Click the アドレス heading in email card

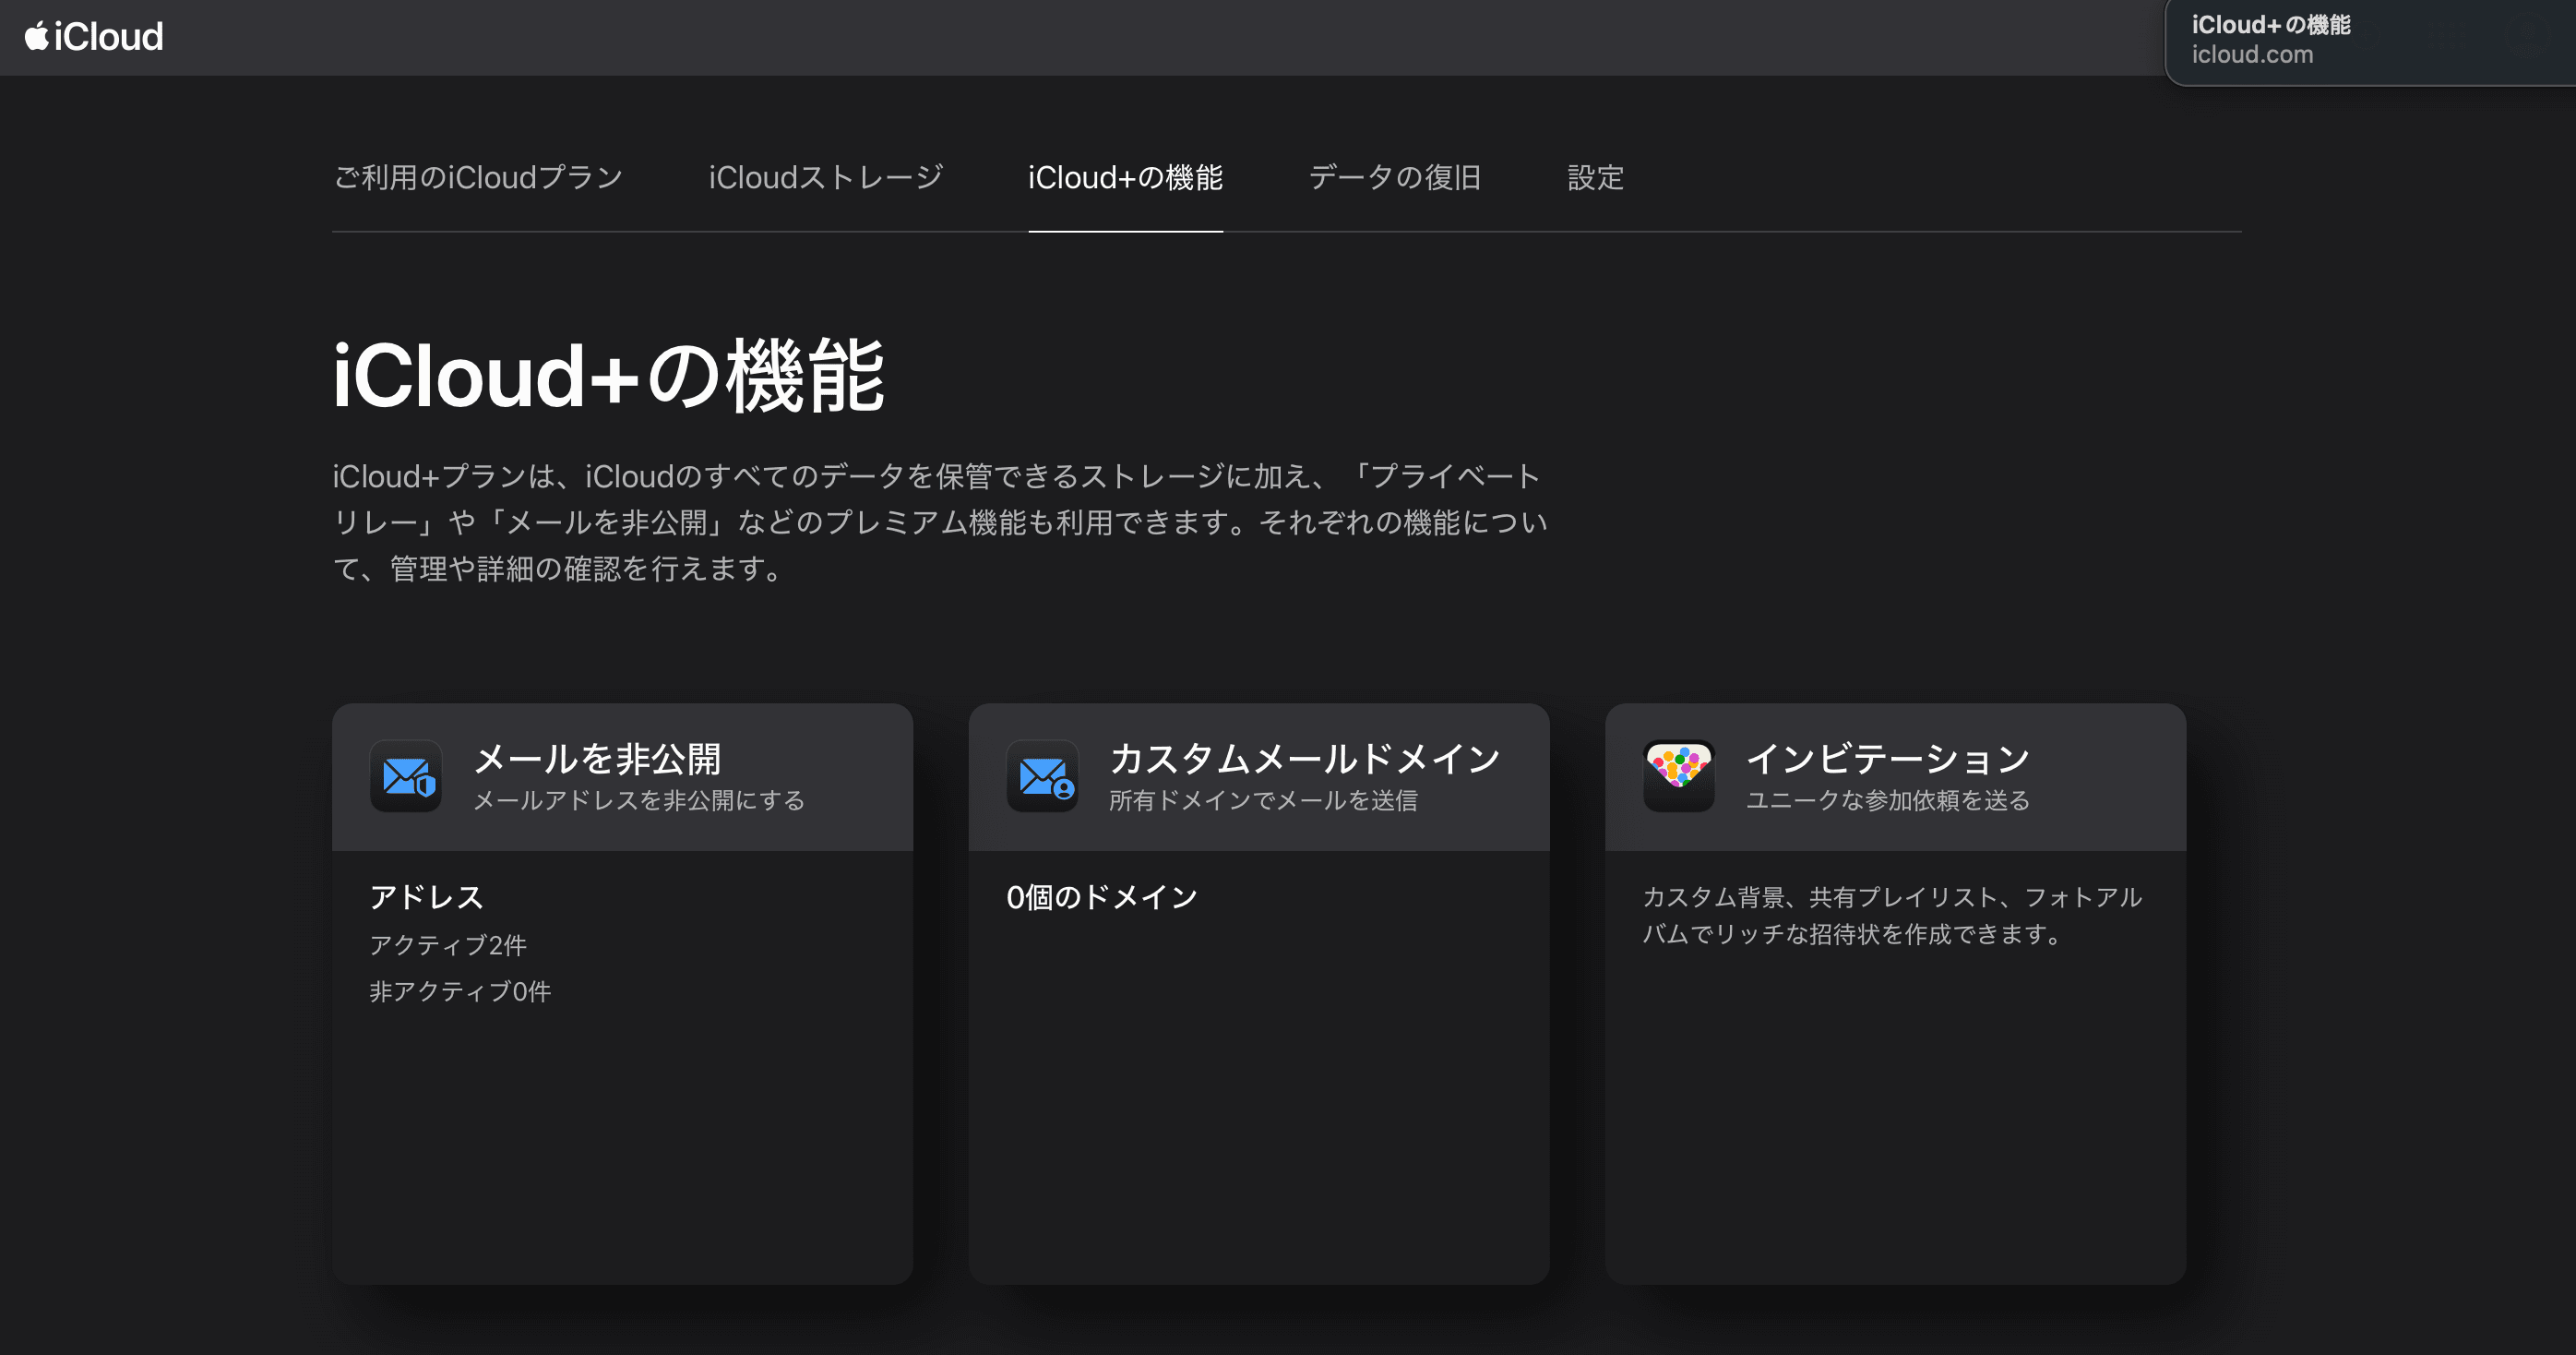click(x=427, y=896)
